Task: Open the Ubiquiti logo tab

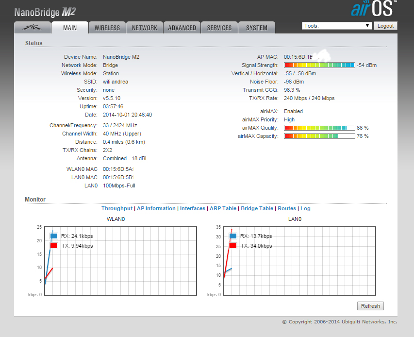Action: point(32,28)
